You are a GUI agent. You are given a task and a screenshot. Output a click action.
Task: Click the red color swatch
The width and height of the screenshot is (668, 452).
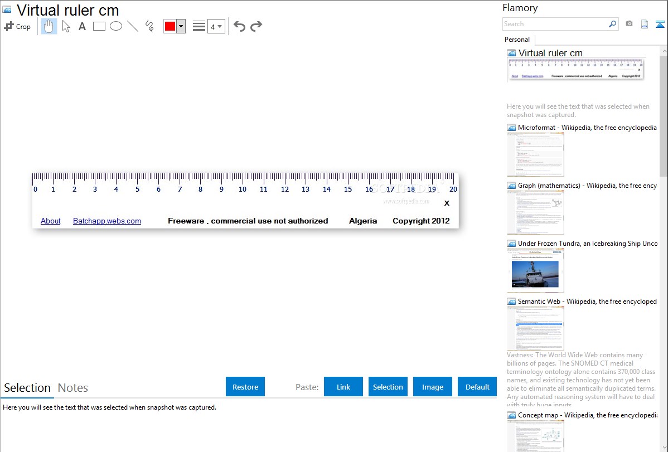(x=170, y=26)
